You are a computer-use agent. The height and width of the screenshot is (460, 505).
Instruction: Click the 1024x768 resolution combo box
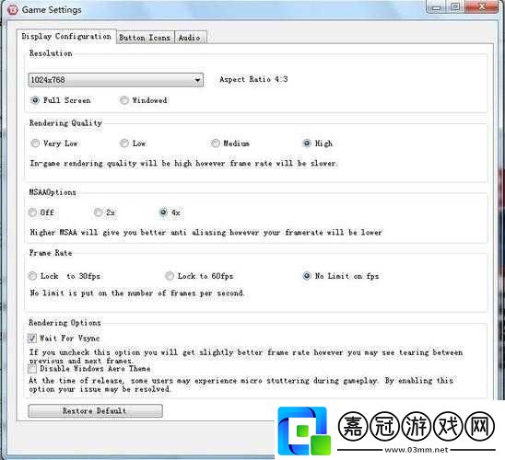(115, 80)
